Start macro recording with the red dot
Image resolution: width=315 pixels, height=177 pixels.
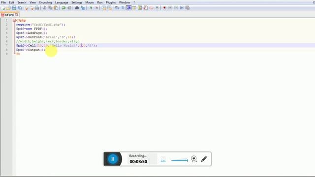[164, 8]
